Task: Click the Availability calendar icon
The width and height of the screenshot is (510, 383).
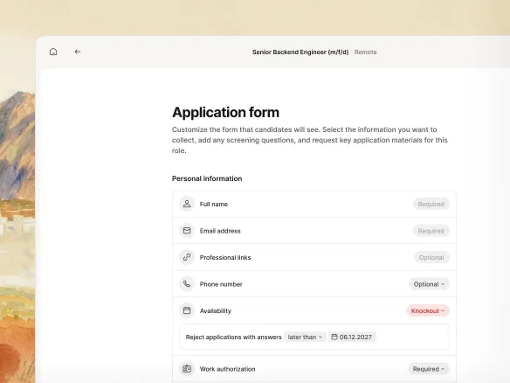Action: click(187, 310)
